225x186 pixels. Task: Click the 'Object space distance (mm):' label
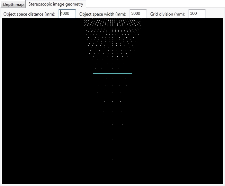coord(29,14)
